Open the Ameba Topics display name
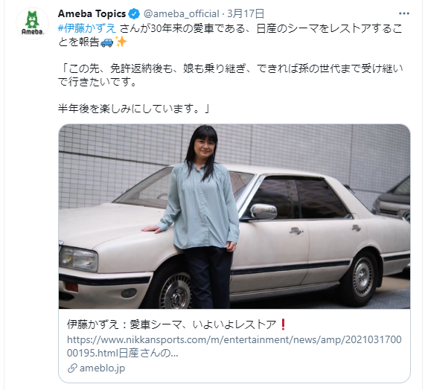The height and width of the screenshot is (390, 428). click(92, 13)
